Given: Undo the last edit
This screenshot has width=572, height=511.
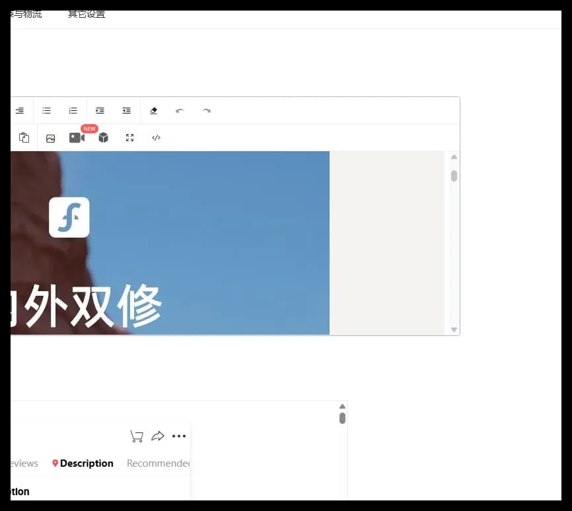Looking at the screenshot, I should [x=180, y=110].
